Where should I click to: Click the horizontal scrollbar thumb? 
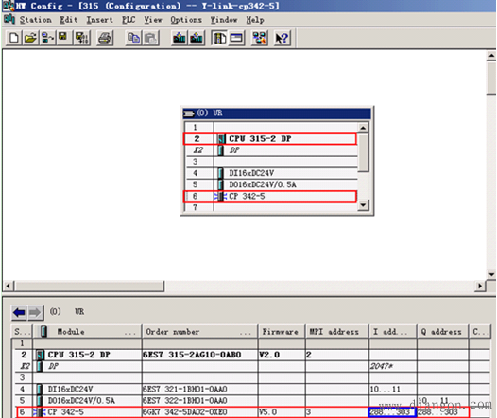coord(89,286)
